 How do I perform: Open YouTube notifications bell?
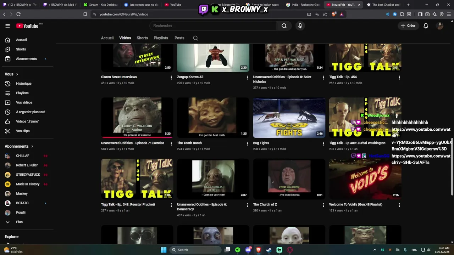[x=426, y=26]
